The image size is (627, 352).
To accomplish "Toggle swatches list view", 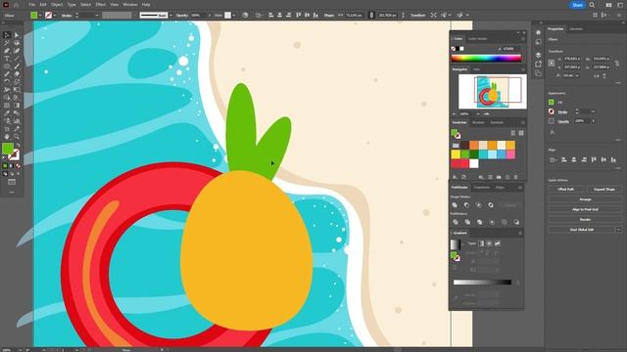I will pos(513,133).
